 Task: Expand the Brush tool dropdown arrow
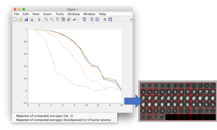(x=78, y=19)
